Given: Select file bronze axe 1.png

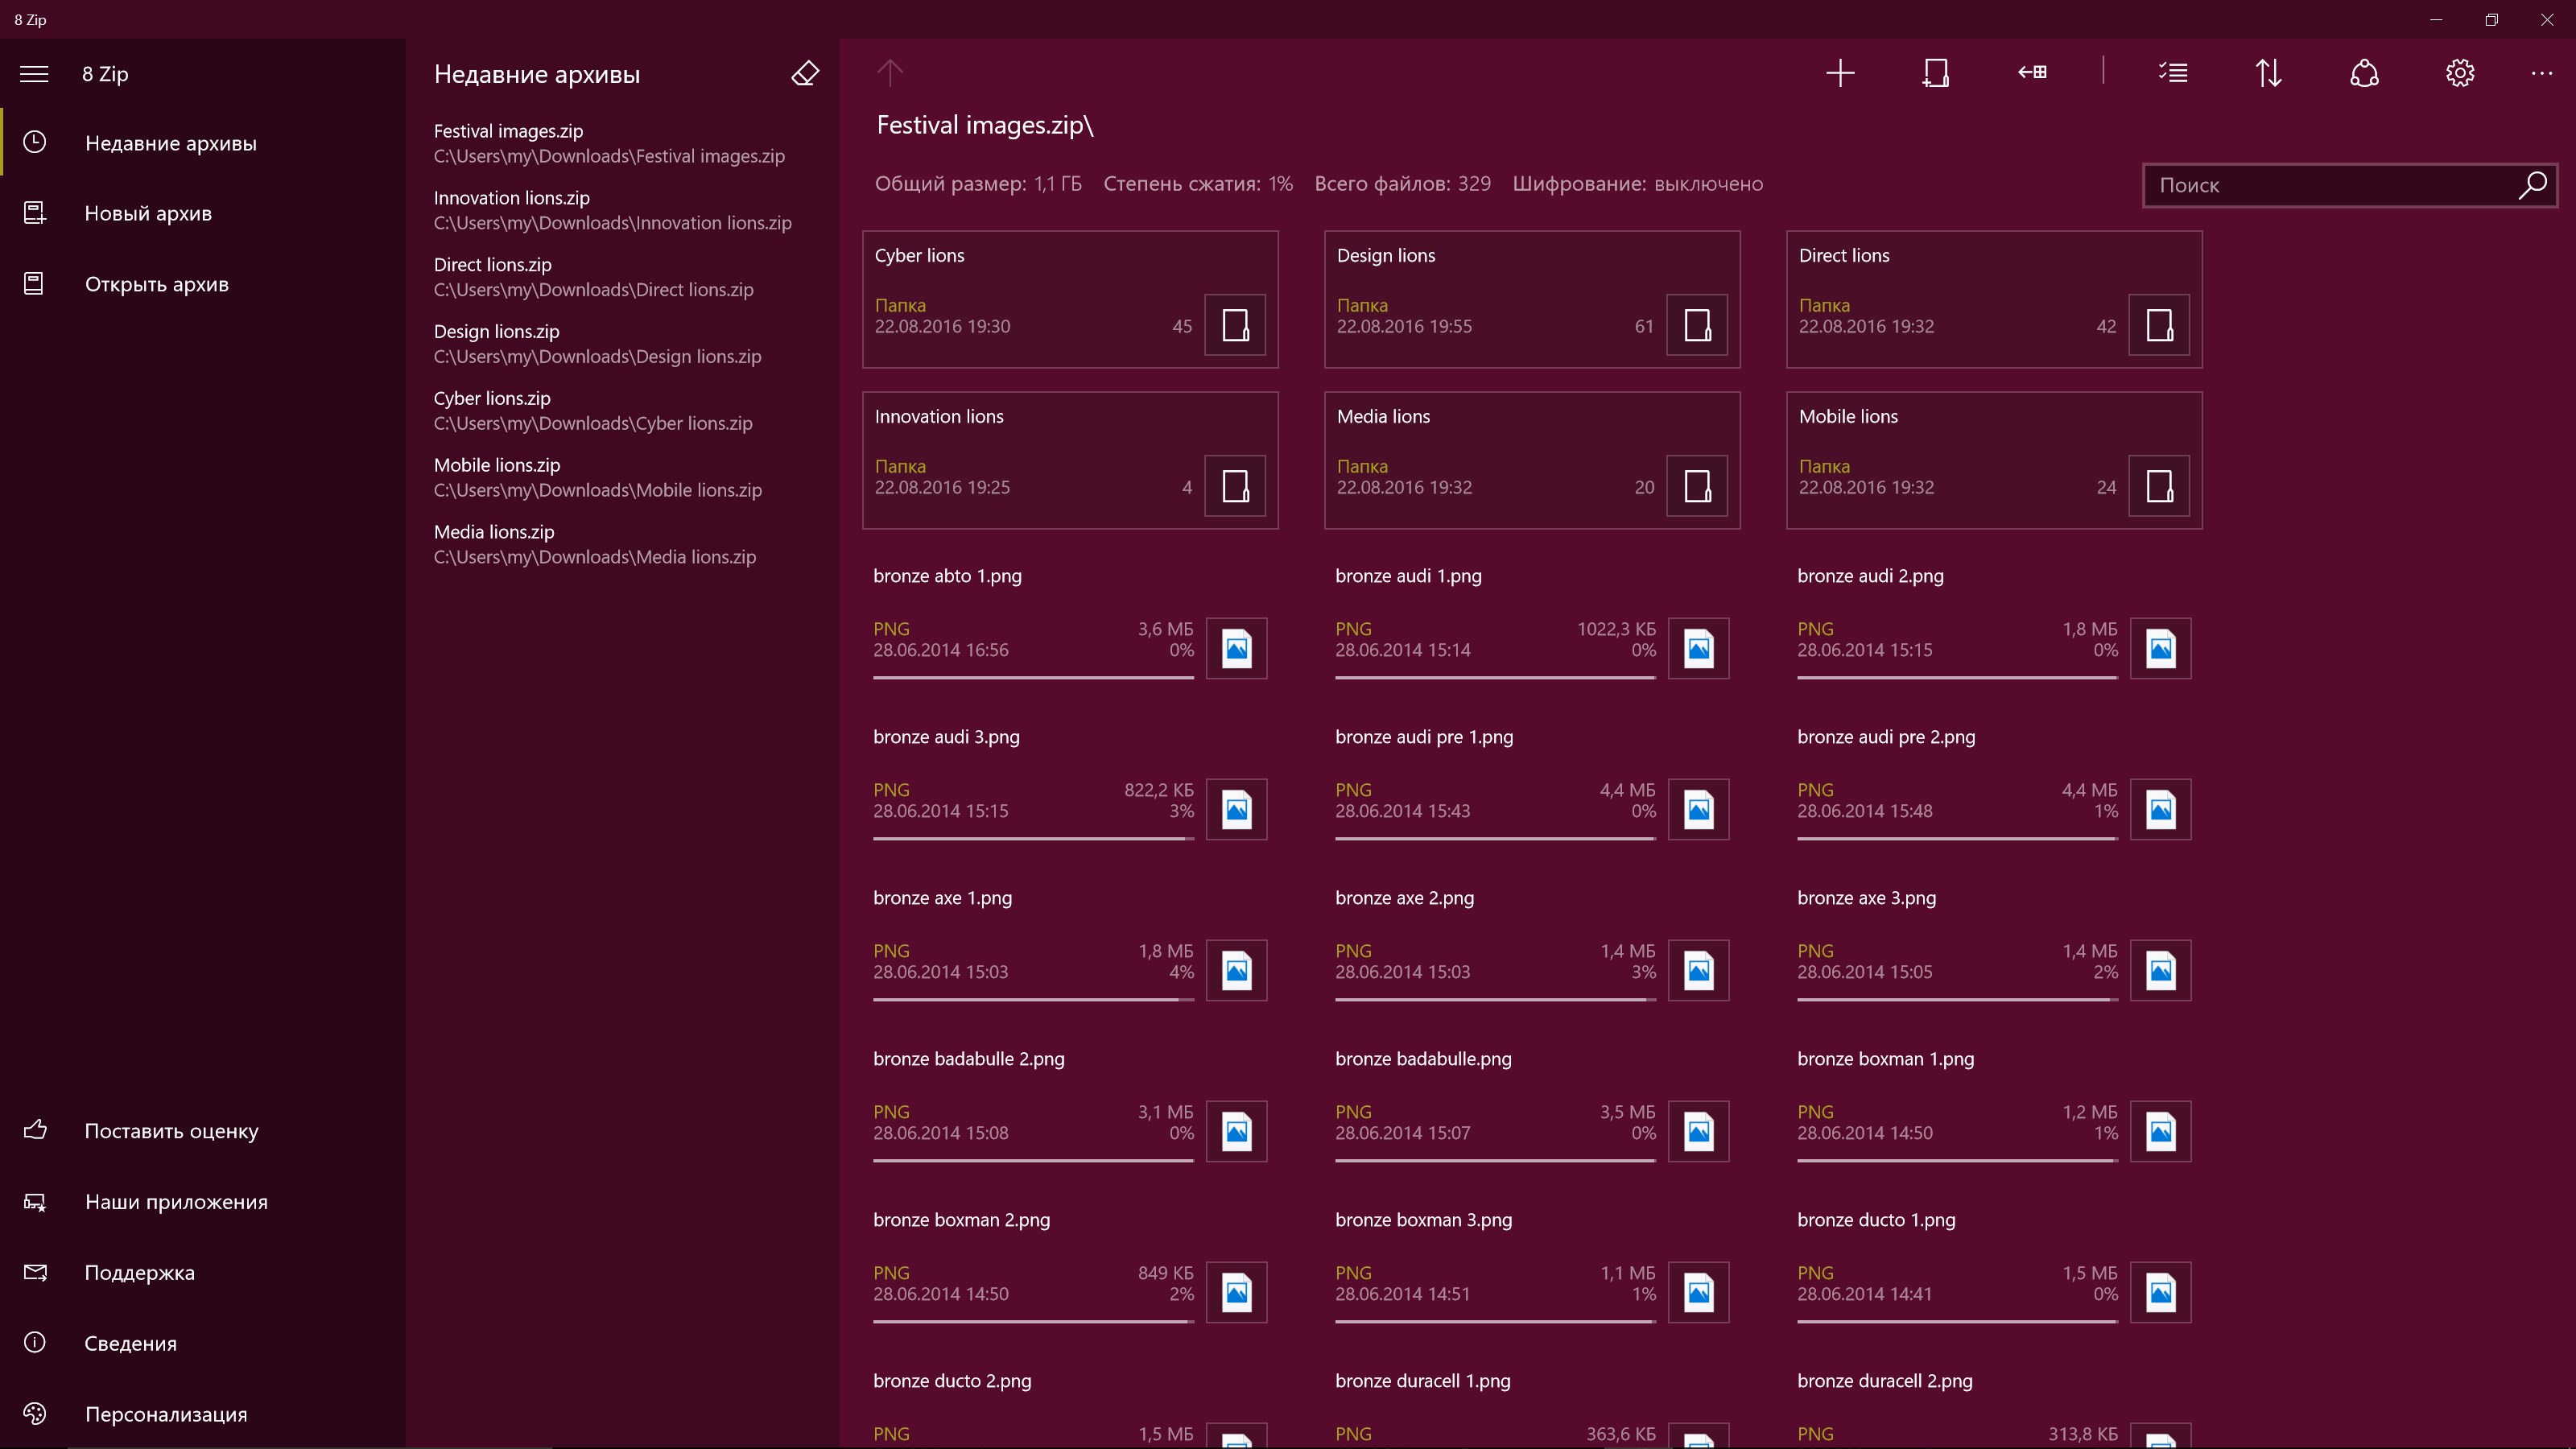Looking at the screenshot, I should click(1070, 943).
